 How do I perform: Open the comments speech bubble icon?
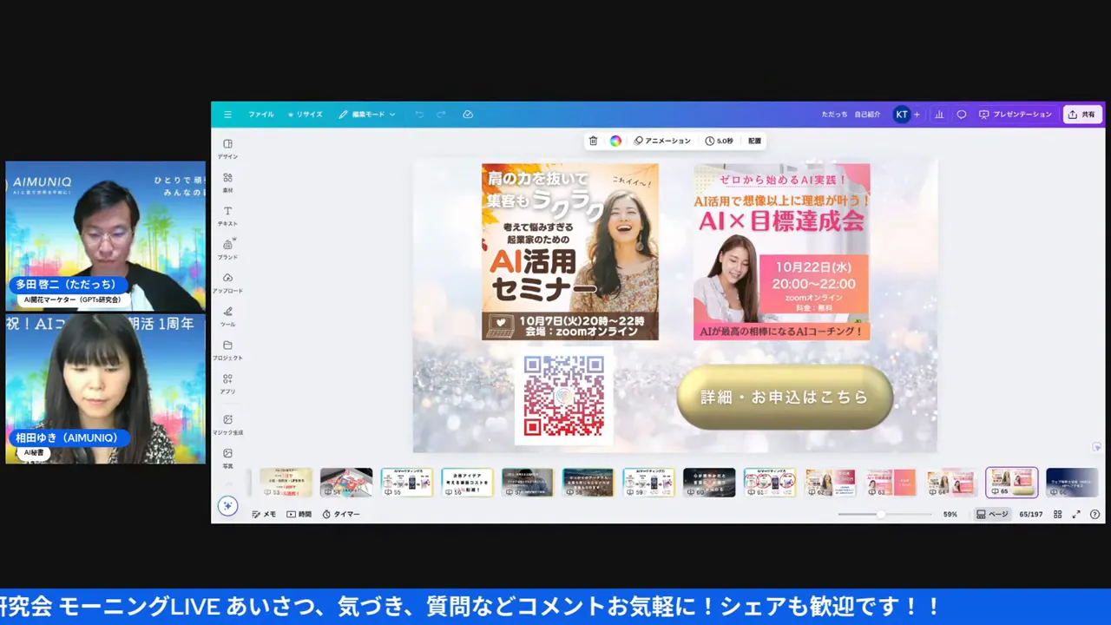(x=962, y=115)
